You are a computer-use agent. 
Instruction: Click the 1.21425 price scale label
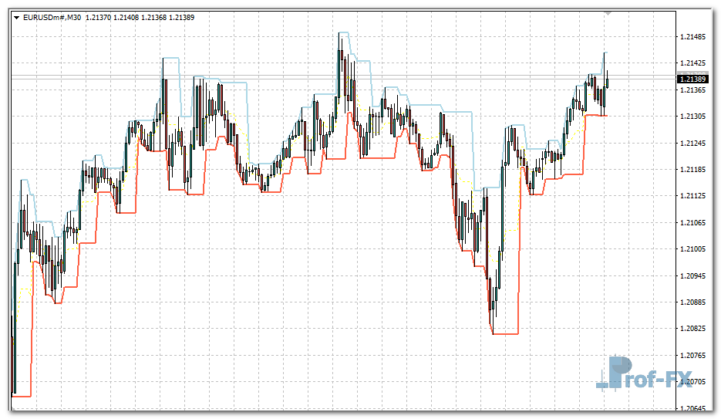tap(693, 63)
